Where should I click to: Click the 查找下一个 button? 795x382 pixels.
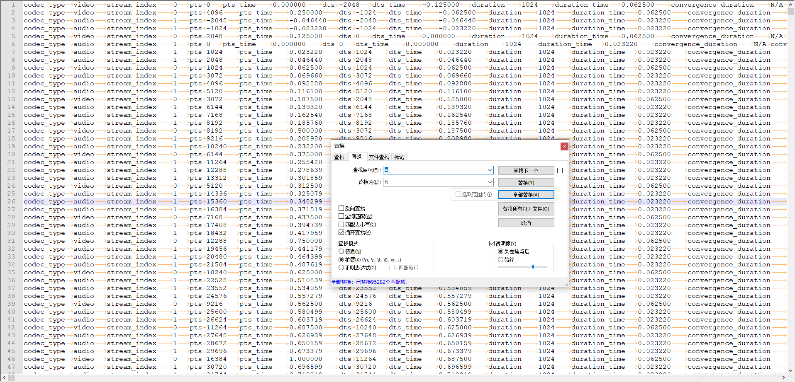tap(526, 171)
